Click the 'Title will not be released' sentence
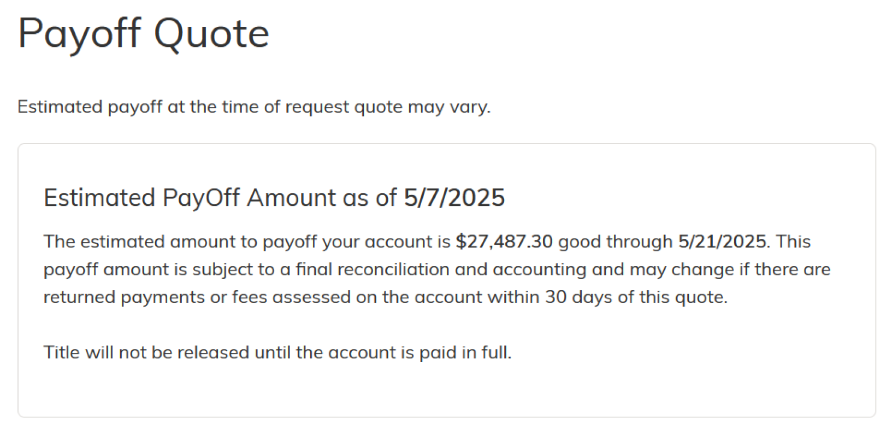892x437 pixels. (277, 352)
